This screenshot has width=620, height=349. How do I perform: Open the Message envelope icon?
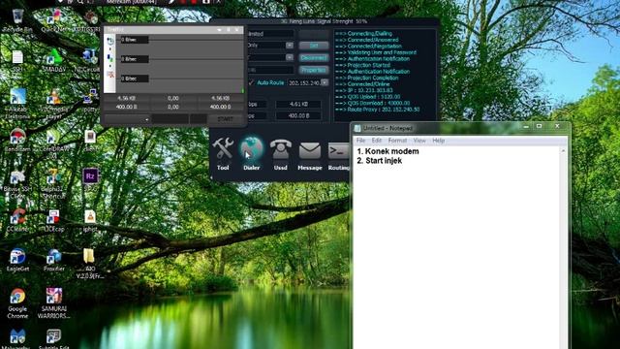(x=310, y=155)
